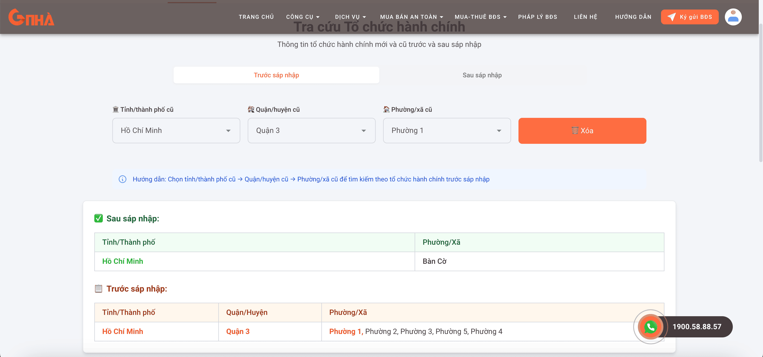Click the Trước sáp nhập section heading
The height and width of the screenshot is (357, 763).
tap(137, 289)
